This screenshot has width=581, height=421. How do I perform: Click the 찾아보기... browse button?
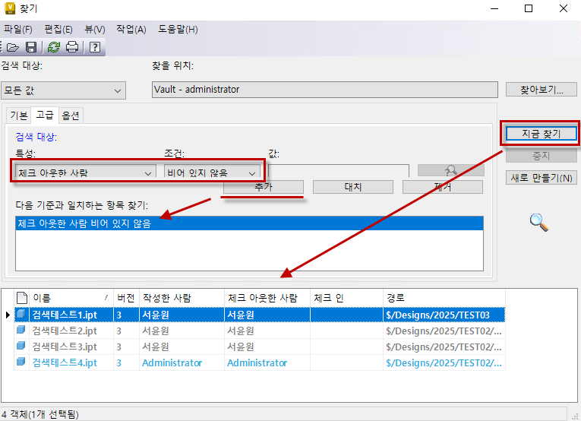coord(542,90)
